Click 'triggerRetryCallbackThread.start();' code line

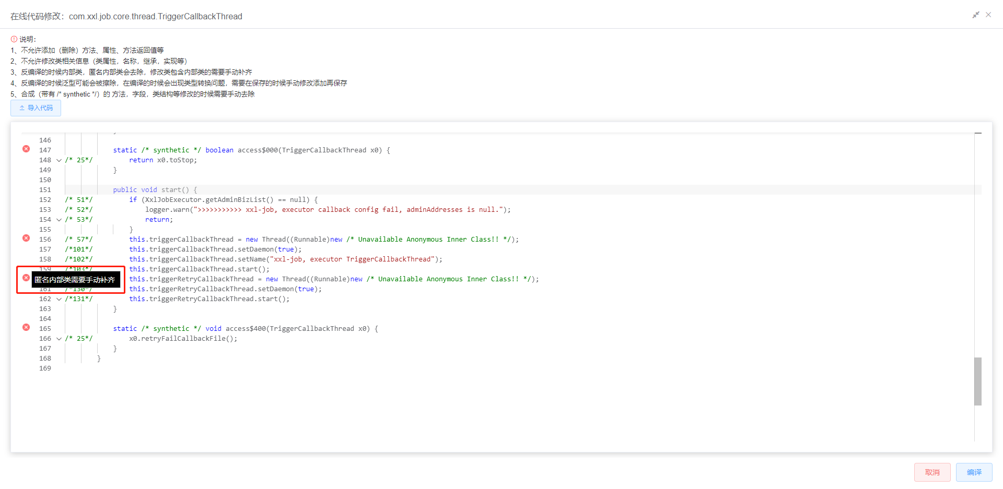tap(209, 299)
